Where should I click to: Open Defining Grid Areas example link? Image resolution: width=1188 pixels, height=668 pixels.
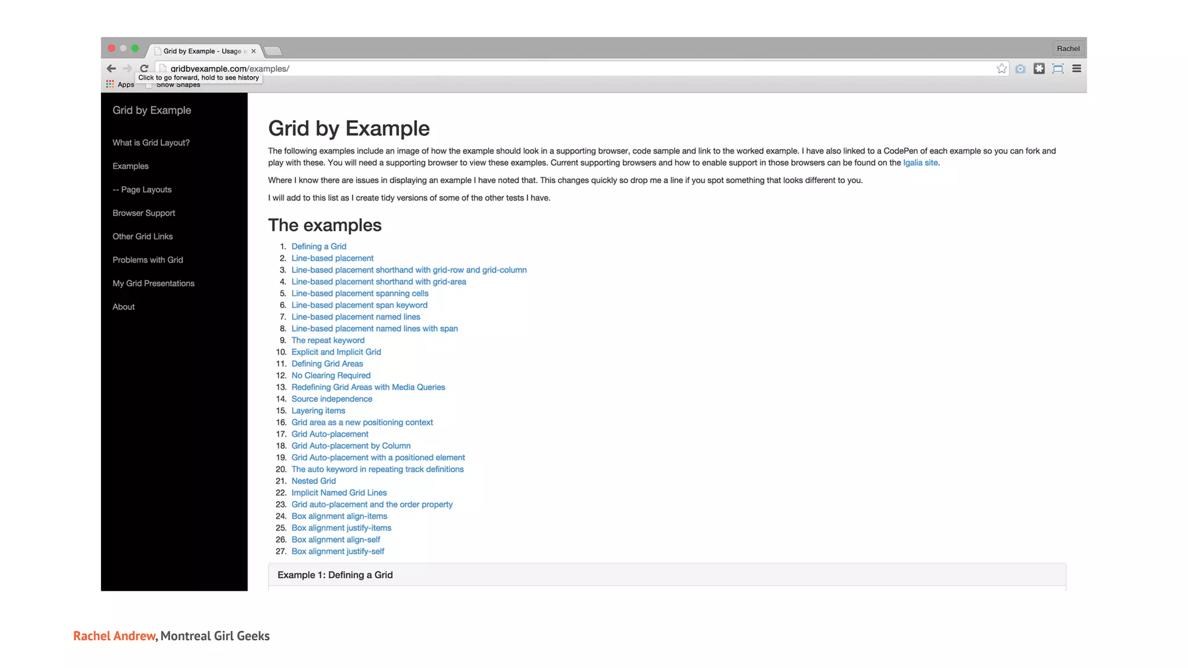pos(327,364)
